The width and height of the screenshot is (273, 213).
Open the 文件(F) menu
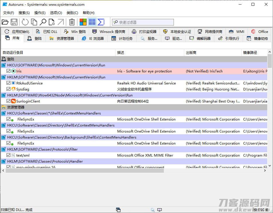8,13
